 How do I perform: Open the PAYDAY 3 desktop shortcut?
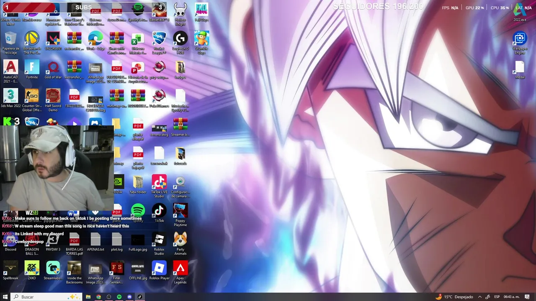53,243
